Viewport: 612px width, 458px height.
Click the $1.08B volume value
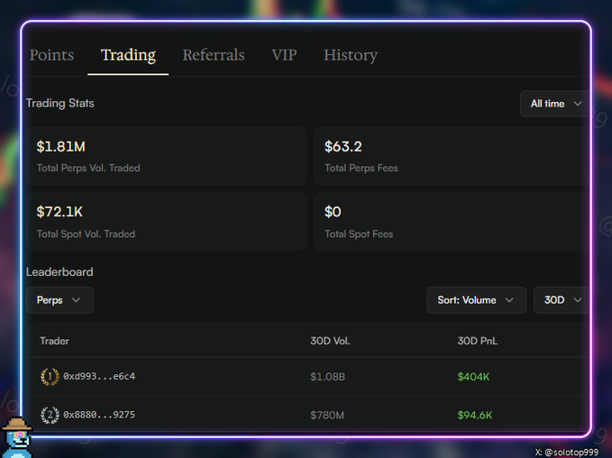pyautogui.click(x=327, y=377)
